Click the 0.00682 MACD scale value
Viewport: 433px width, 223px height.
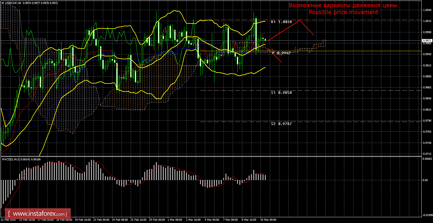pos(427,159)
